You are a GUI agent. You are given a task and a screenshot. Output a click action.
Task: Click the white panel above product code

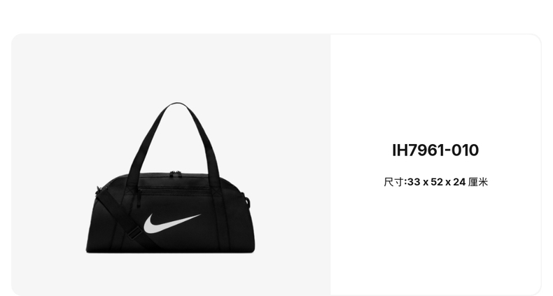tap(435, 88)
